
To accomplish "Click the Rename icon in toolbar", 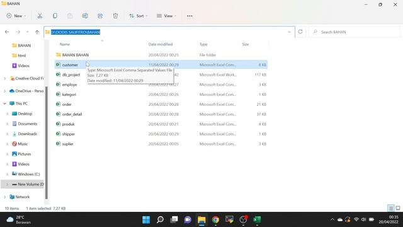I will (x=85, y=16).
